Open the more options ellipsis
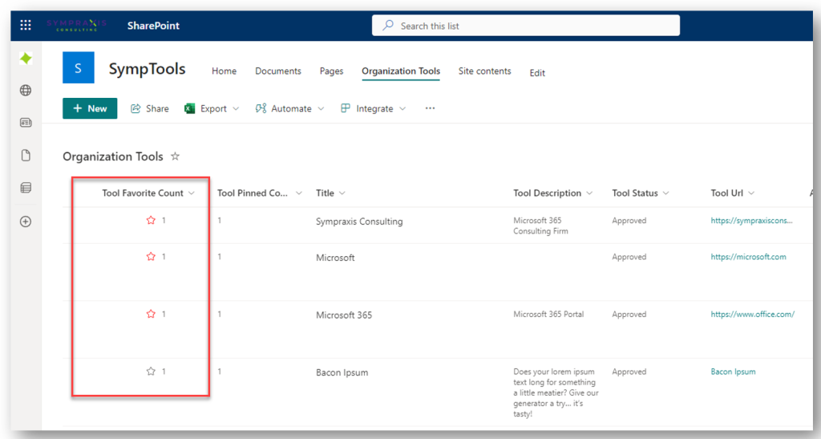Screen dimensions: 821x439 click(430, 108)
